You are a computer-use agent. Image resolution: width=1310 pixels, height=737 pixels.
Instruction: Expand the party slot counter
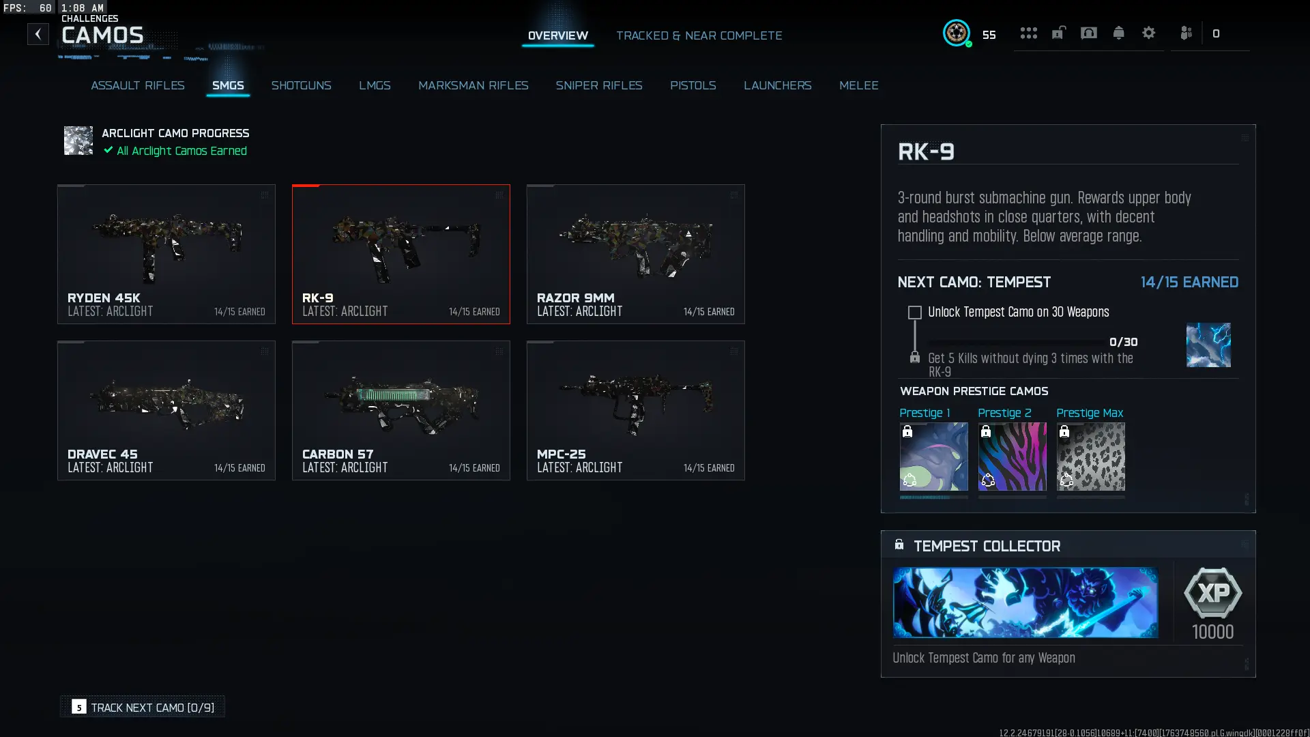1217,33
